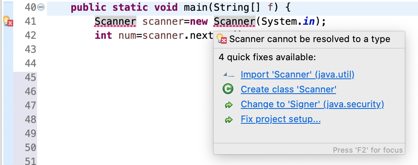
Task: Select Change to 'Signer' (java.security) fix
Action: pyautogui.click(x=312, y=104)
